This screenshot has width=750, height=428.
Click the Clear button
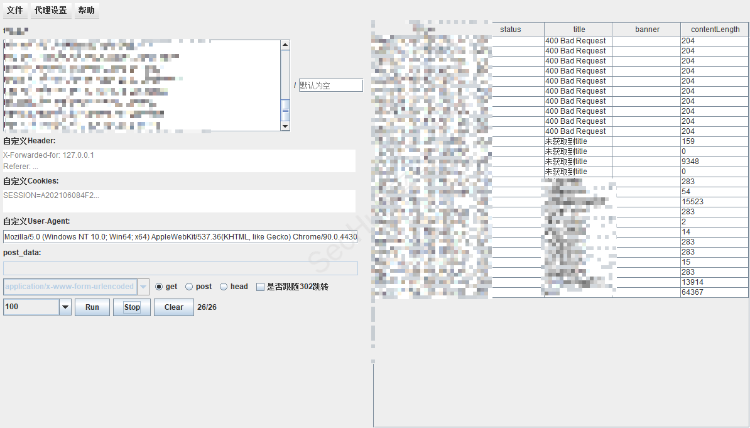pos(173,307)
